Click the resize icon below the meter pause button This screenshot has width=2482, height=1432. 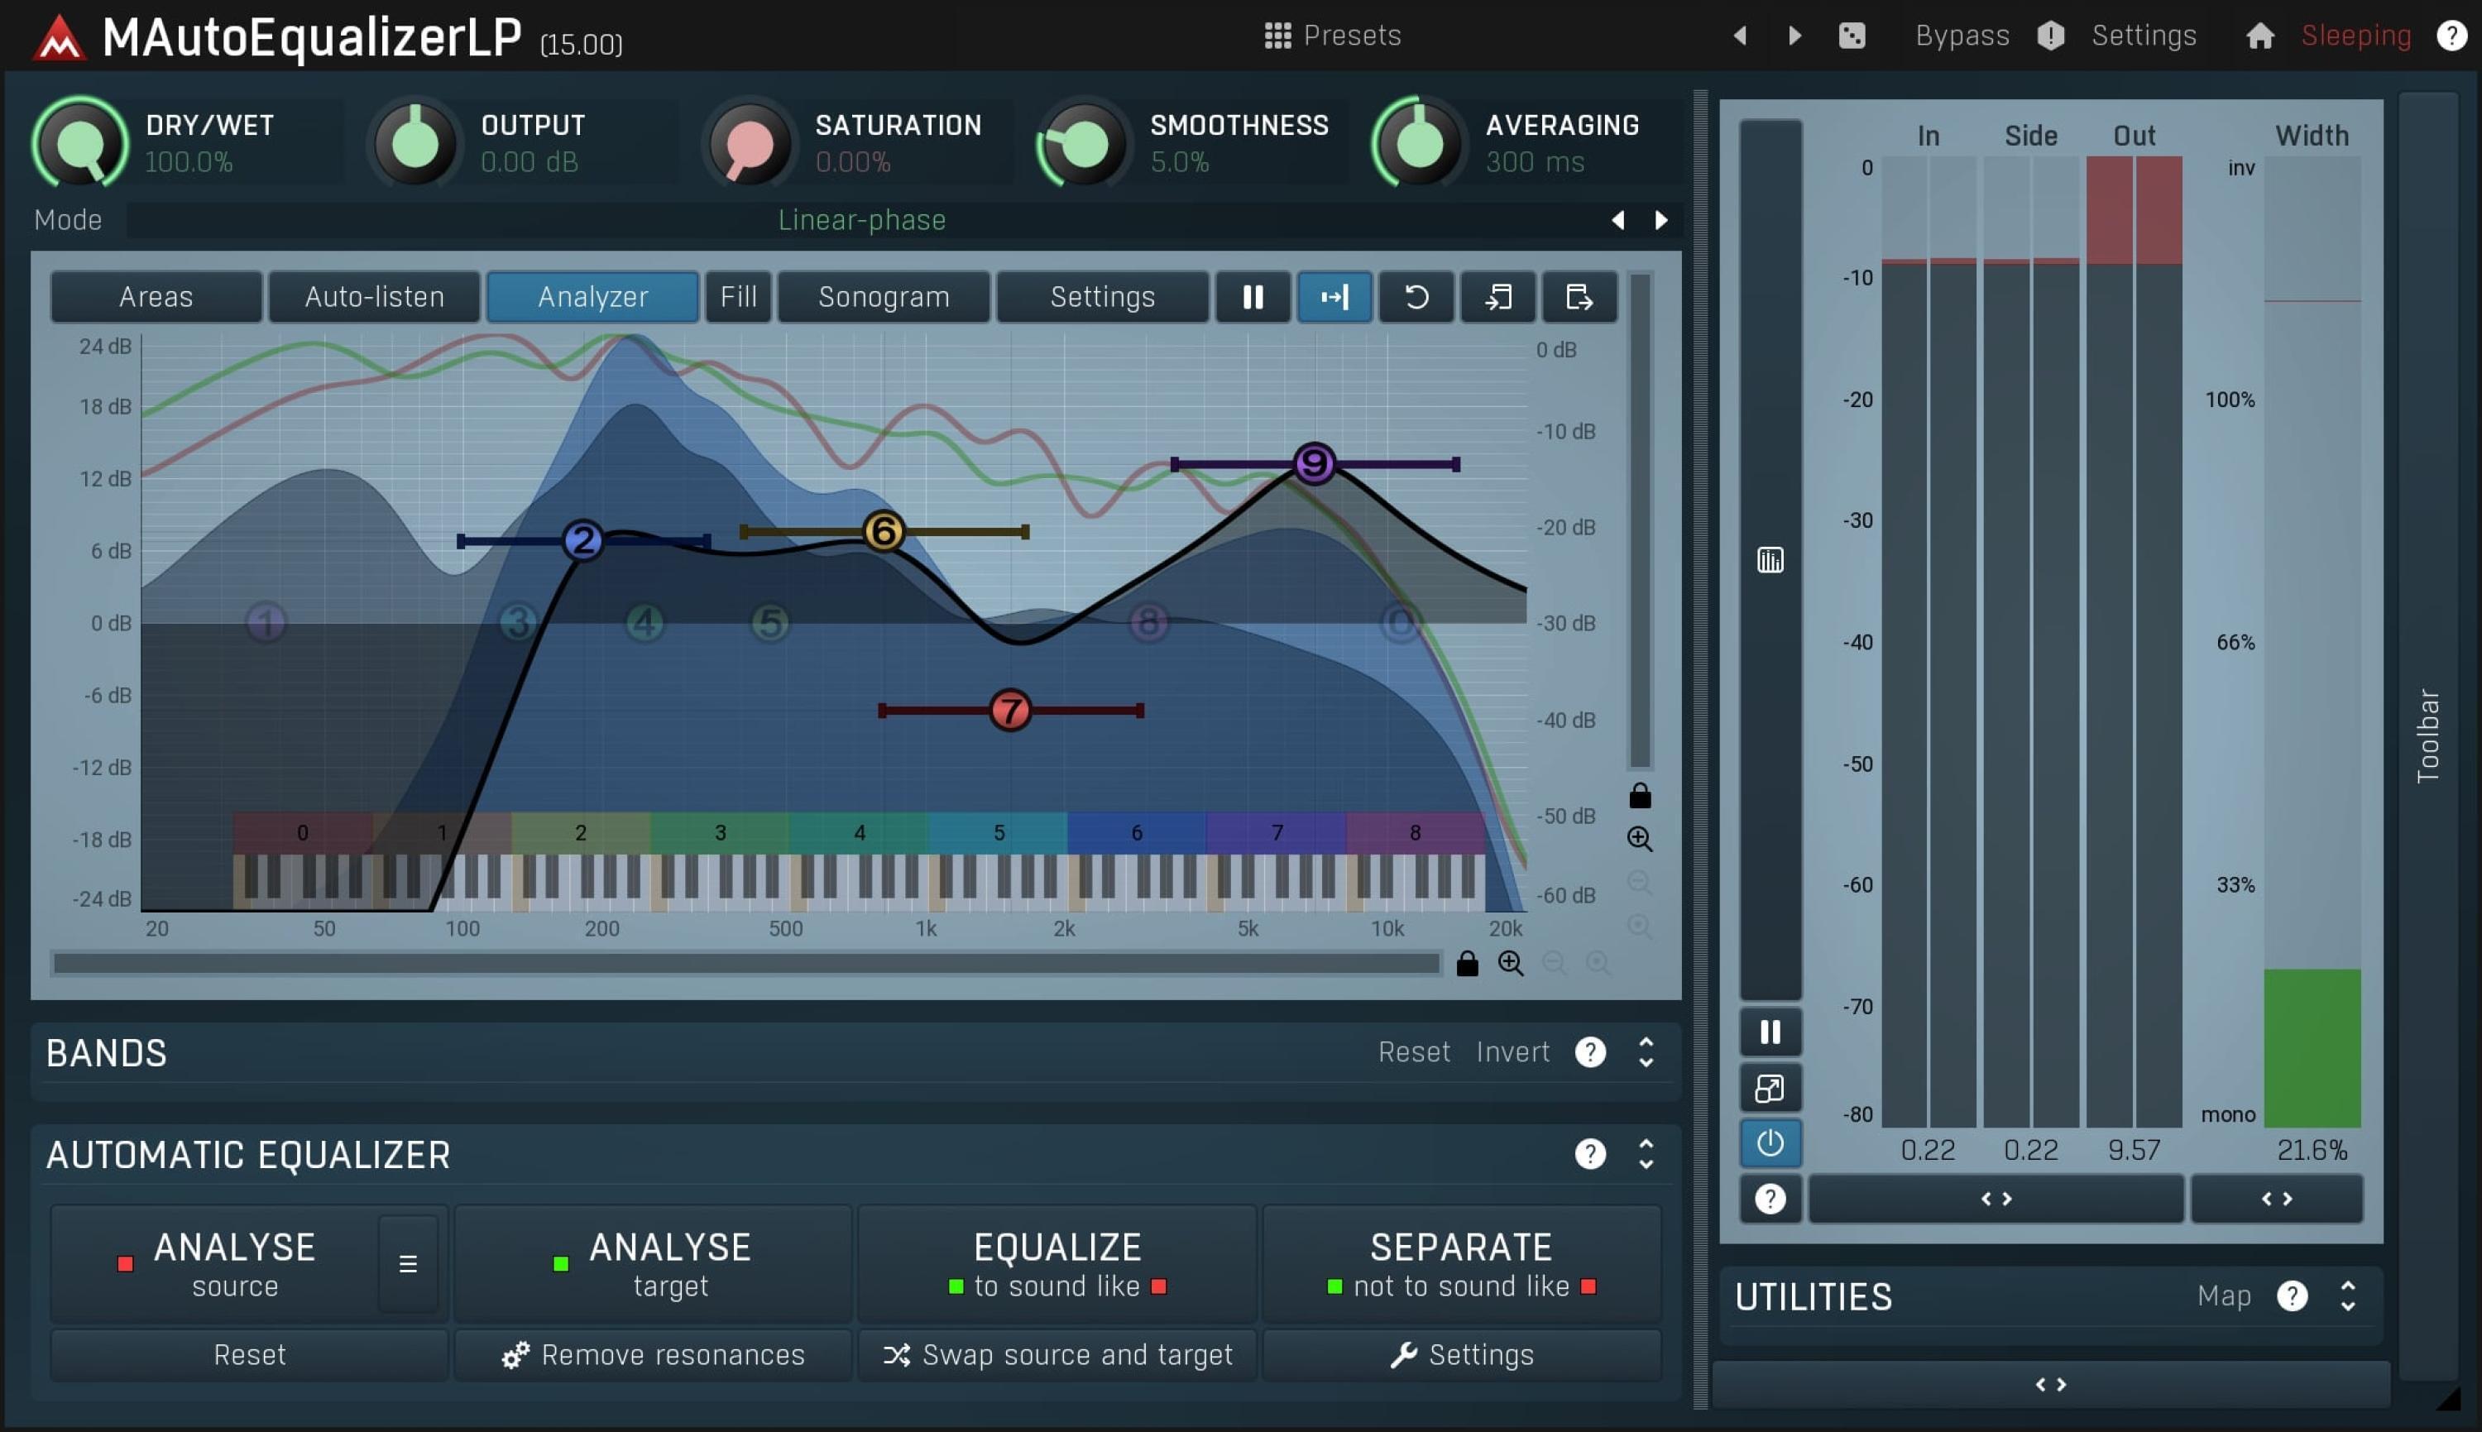1768,1088
